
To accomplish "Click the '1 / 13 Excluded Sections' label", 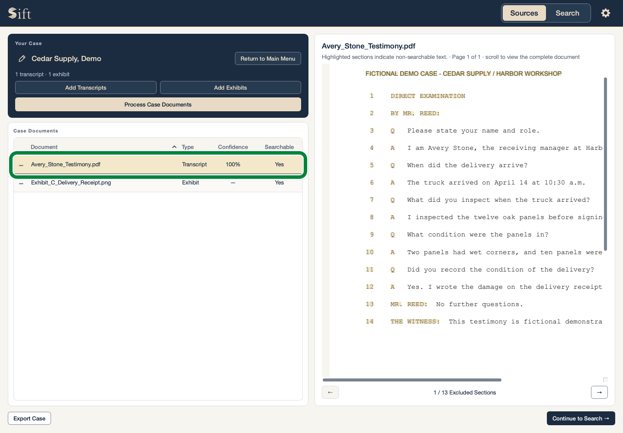I will [465, 392].
